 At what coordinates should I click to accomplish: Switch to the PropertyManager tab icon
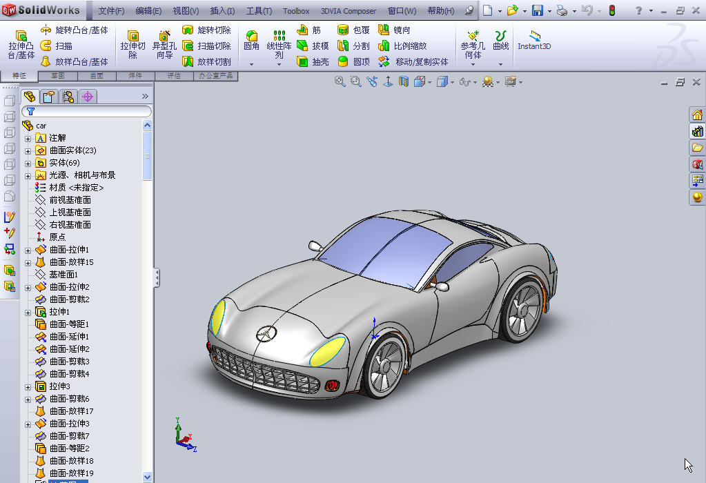(48, 97)
